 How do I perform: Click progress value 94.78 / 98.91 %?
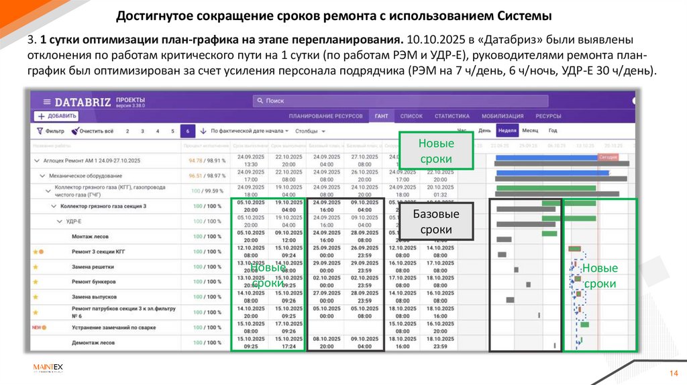coord(207,161)
